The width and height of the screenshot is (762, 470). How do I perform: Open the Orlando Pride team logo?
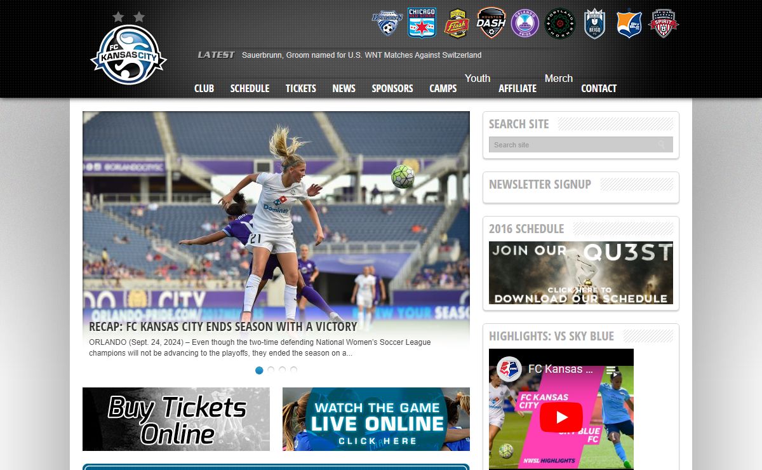pyautogui.click(x=525, y=23)
